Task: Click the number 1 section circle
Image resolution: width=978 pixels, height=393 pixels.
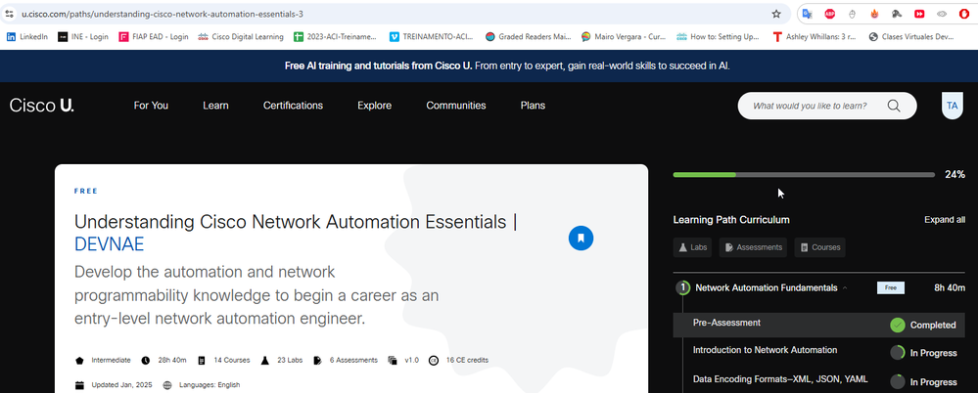Action: pos(683,287)
